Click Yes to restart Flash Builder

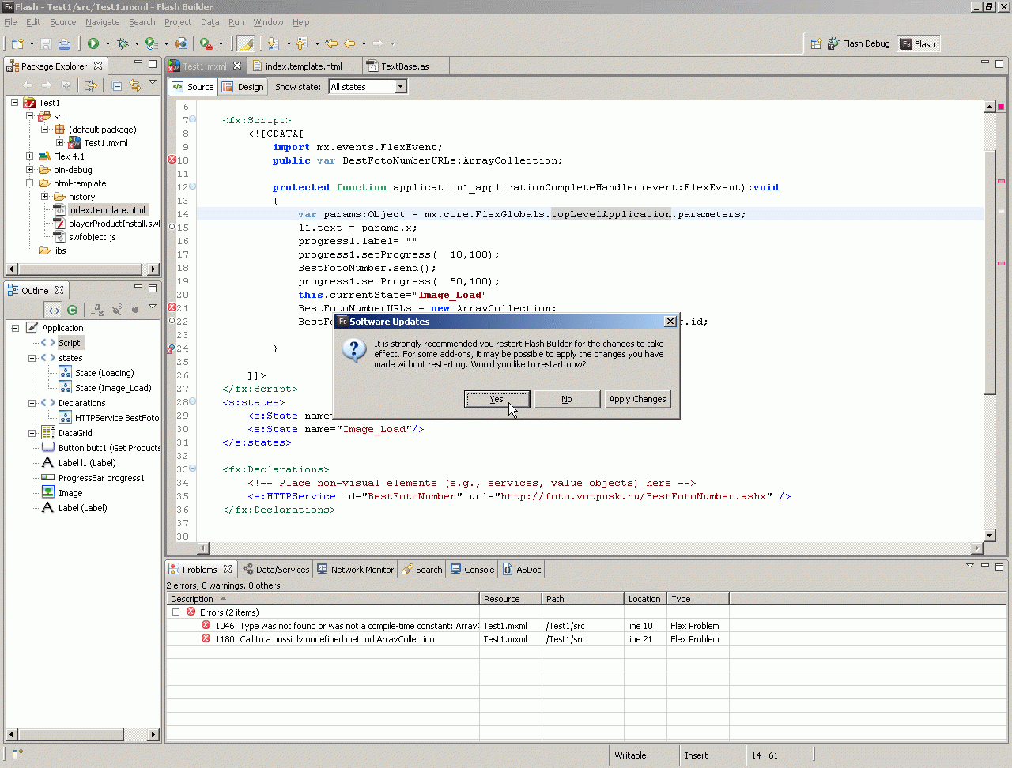(x=497, y=399)
